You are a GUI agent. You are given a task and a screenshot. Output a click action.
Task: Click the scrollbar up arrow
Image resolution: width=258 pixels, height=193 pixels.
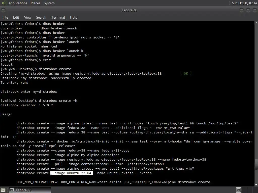[x=256, y=23]
